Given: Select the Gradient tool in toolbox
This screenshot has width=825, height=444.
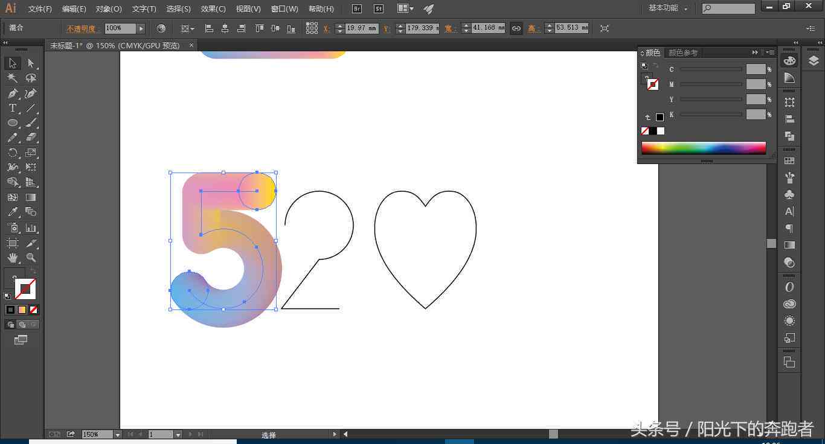Looking at the screenshot, I should 31,197.
